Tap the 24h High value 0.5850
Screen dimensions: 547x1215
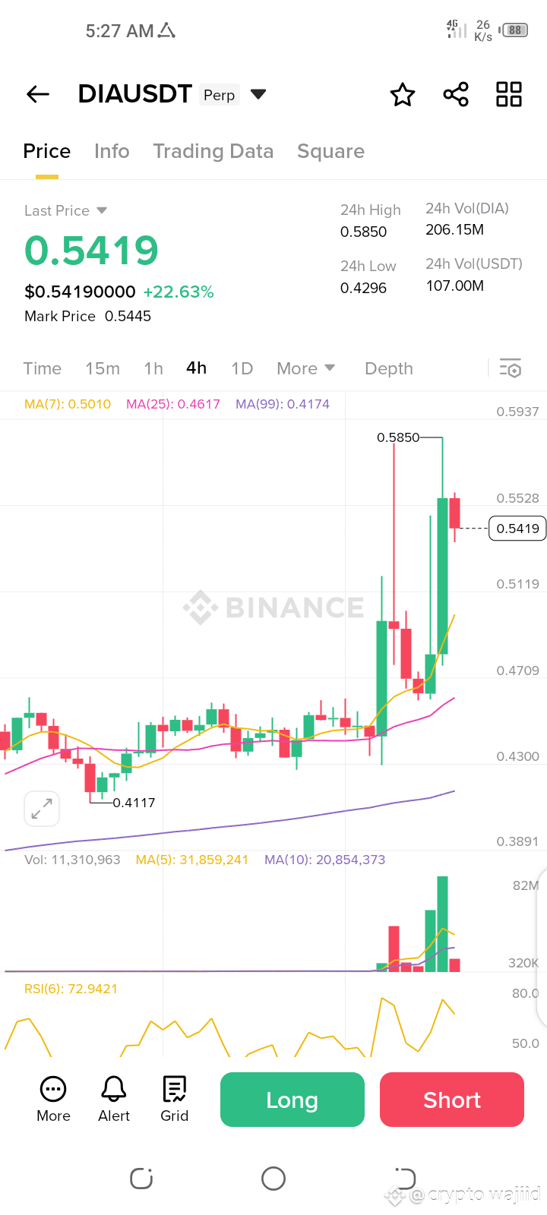[x=364, y=232]
